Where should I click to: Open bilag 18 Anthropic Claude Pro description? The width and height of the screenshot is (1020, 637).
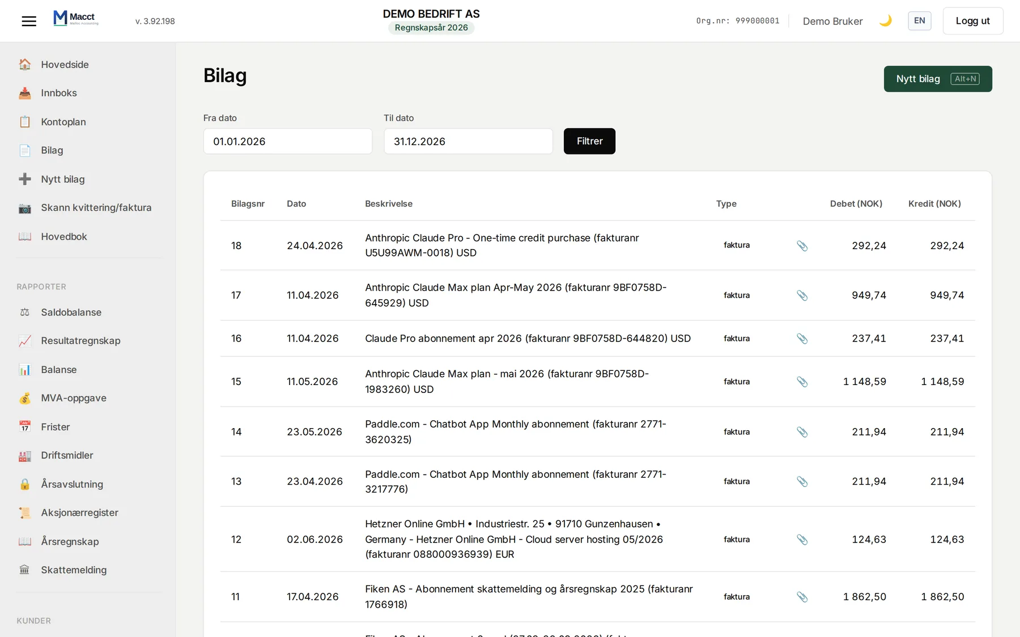click(502, 245)
